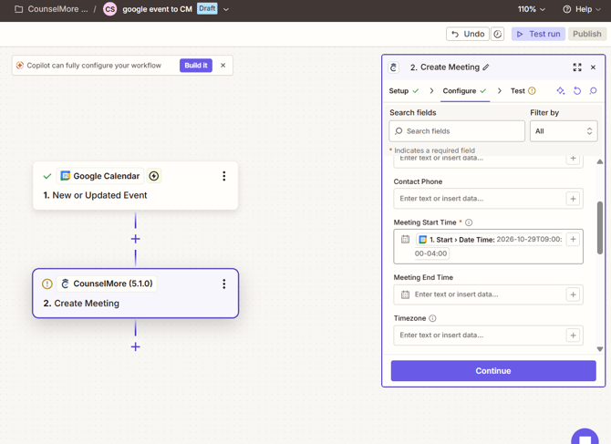Click CounselMore icon in panel header
This screenshot has width=611, height=444.
coord(394,67)
